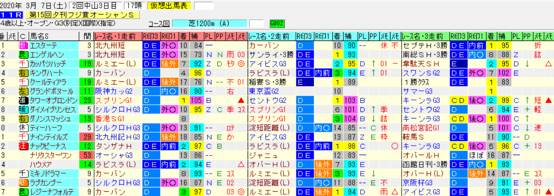Click the △ mark in カッパツハッチ's 韋駄天SH entry
554x196 pixels.
click(548, 64)
